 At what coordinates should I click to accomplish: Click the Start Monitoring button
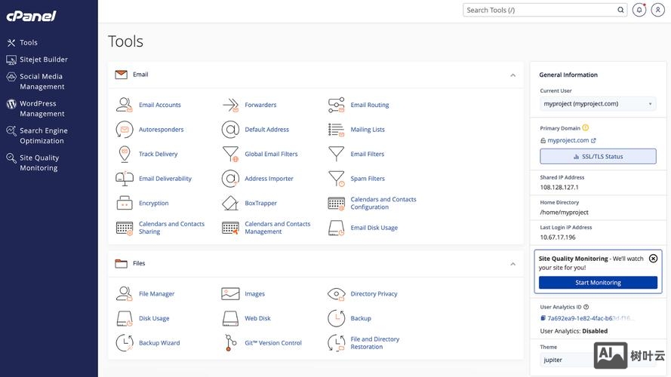(x=598, y=283)
